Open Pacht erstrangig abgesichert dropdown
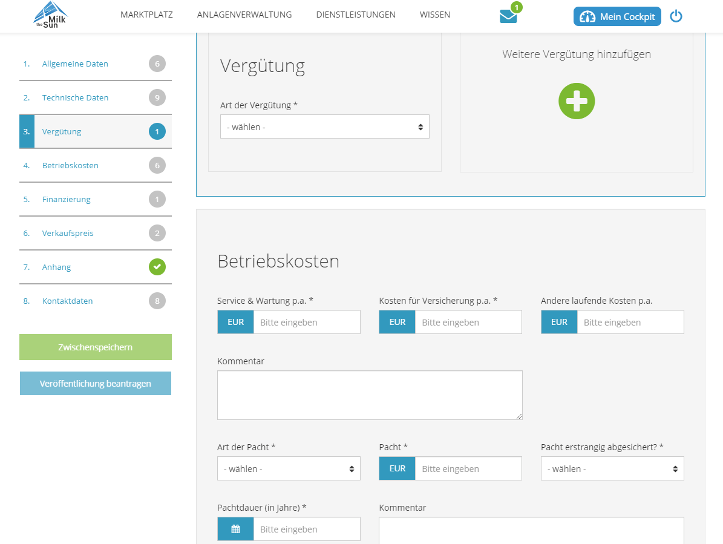This screenshot has width=723, height=544. [612, 469]
